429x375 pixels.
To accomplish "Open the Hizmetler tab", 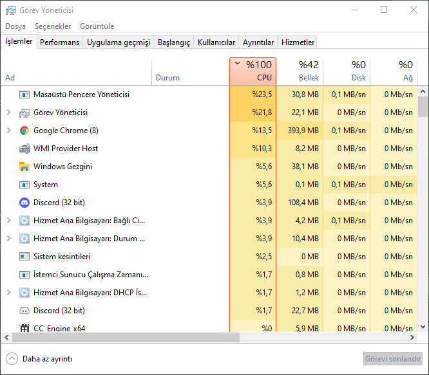I will [298, 42].
